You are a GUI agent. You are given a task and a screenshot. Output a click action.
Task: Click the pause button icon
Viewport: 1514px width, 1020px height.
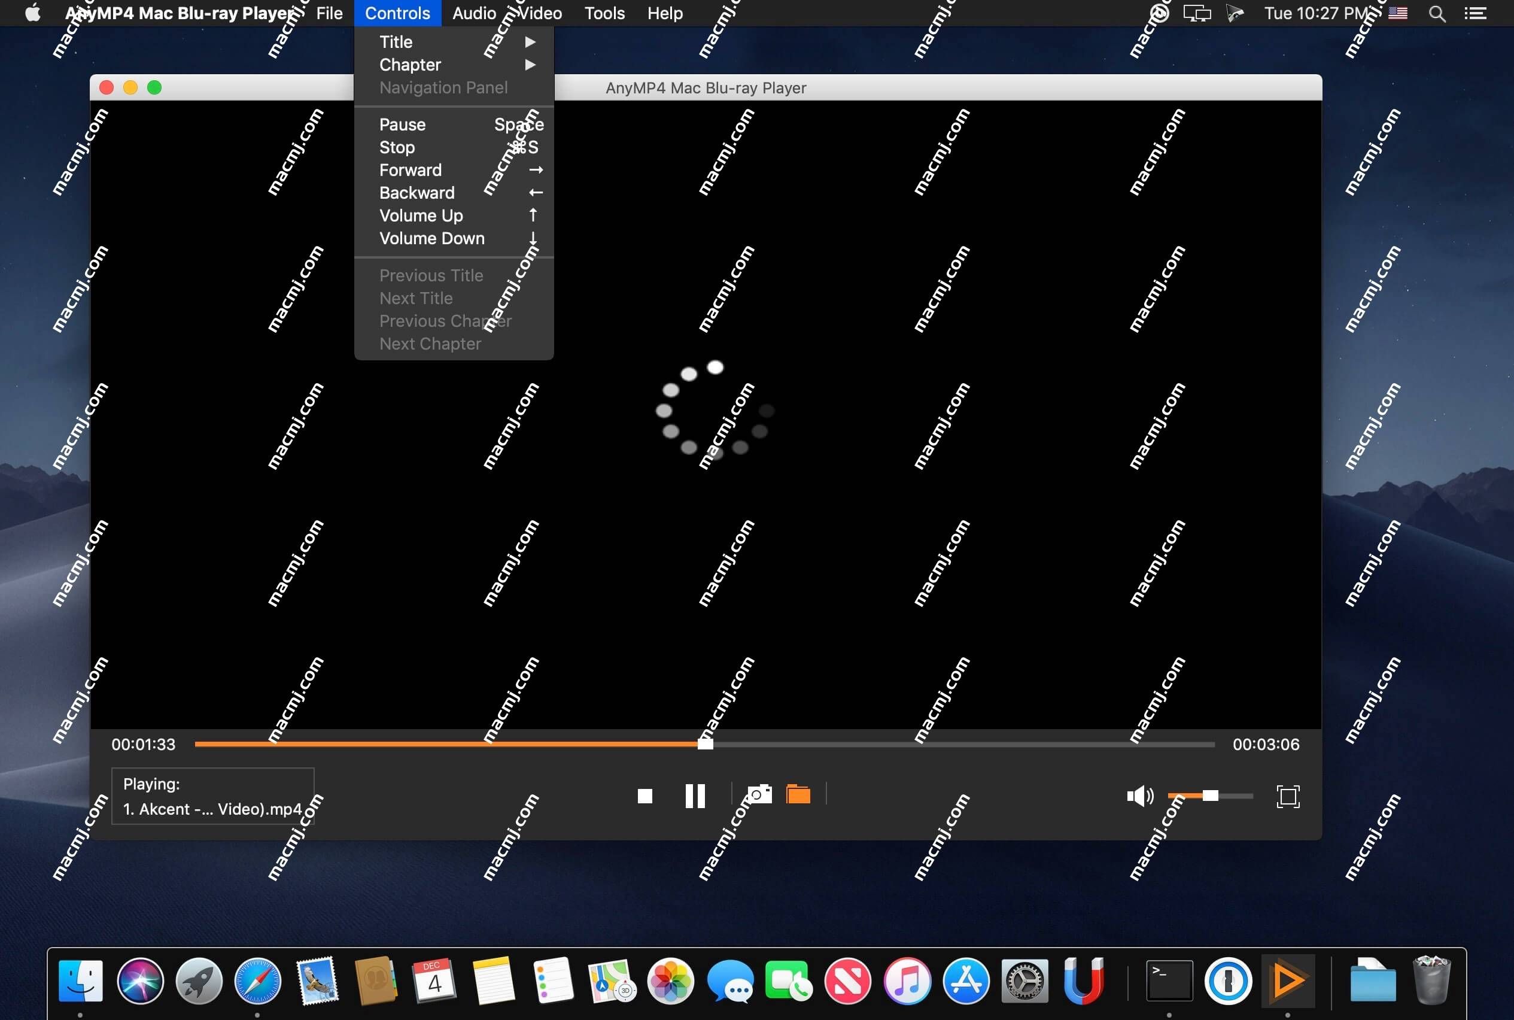[x=695, y=796]
